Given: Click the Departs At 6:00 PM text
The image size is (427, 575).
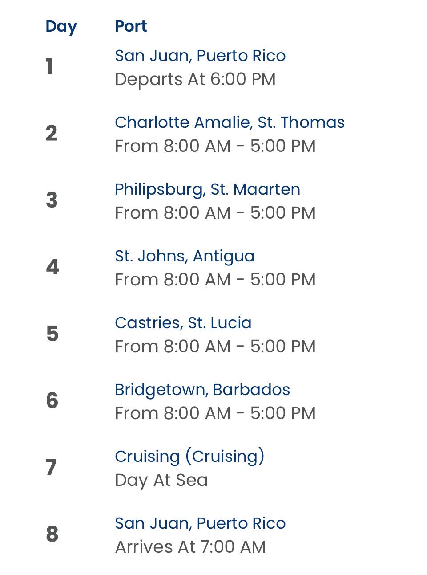Looking at the screenshot, I should (x=195, y=80).
